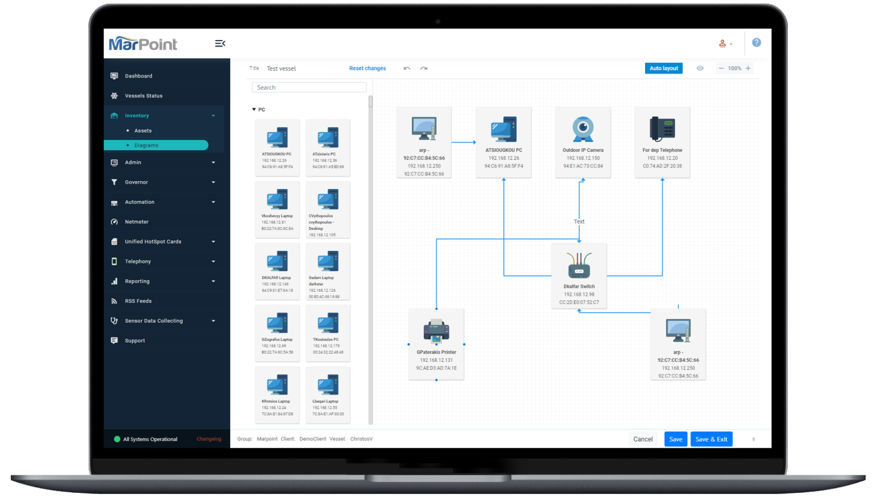
Task: Go to Assets under Inventory
Action: coord(143,131)
